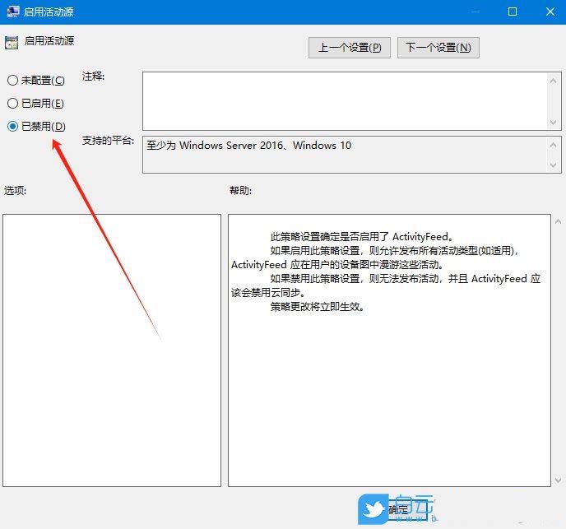Click the supported platforms scroll down arrow

pyautogui.click(x=553, y=165)
